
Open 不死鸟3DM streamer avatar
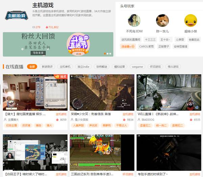point(134,20)
